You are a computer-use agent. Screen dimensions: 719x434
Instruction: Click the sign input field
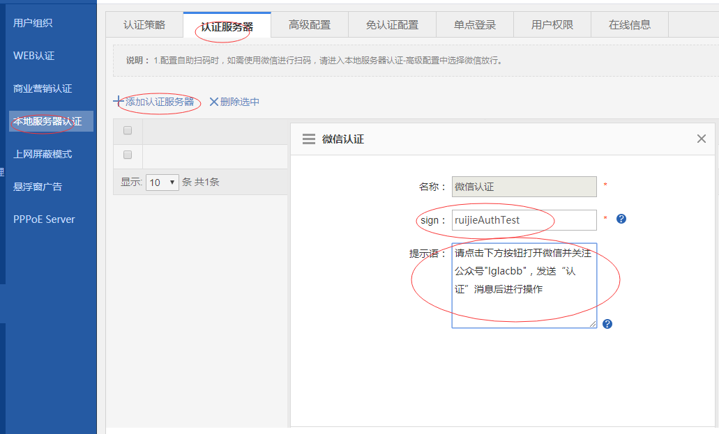[x=524, y=220]
